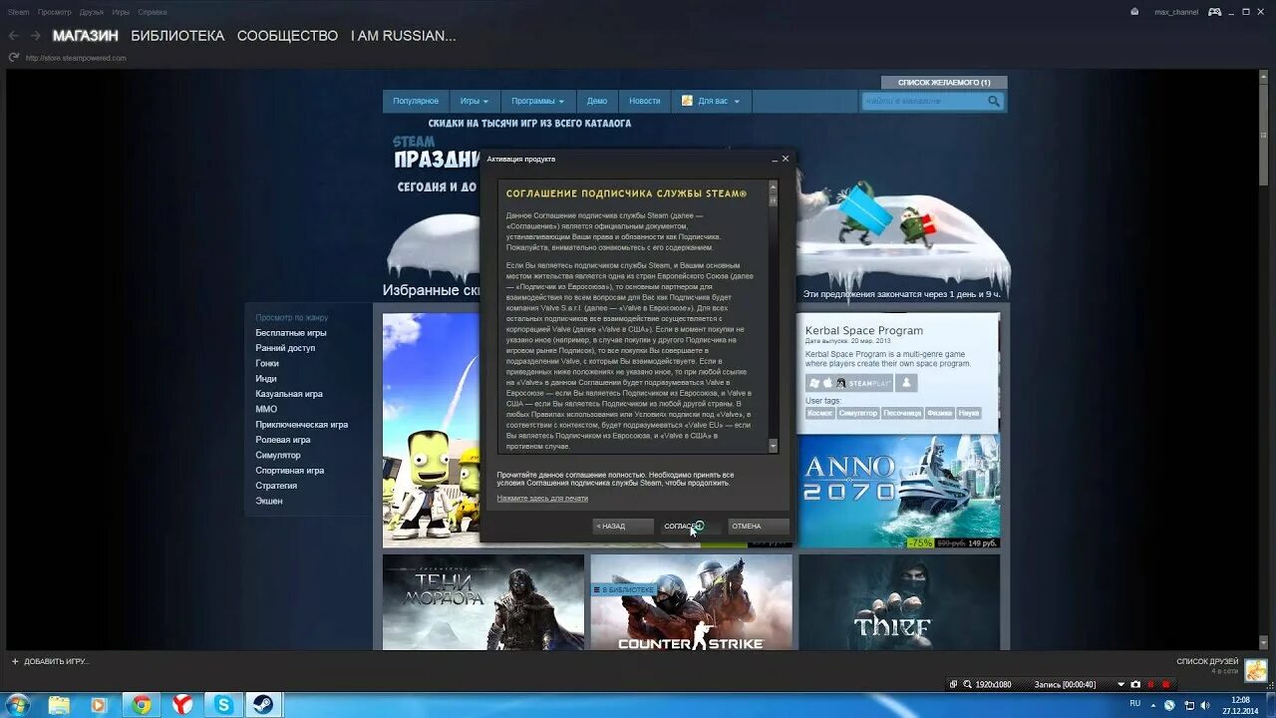Click the Песочница user tag
Image resolution: width=1276 pixels, height=718 pixels.
pos(902,413)
